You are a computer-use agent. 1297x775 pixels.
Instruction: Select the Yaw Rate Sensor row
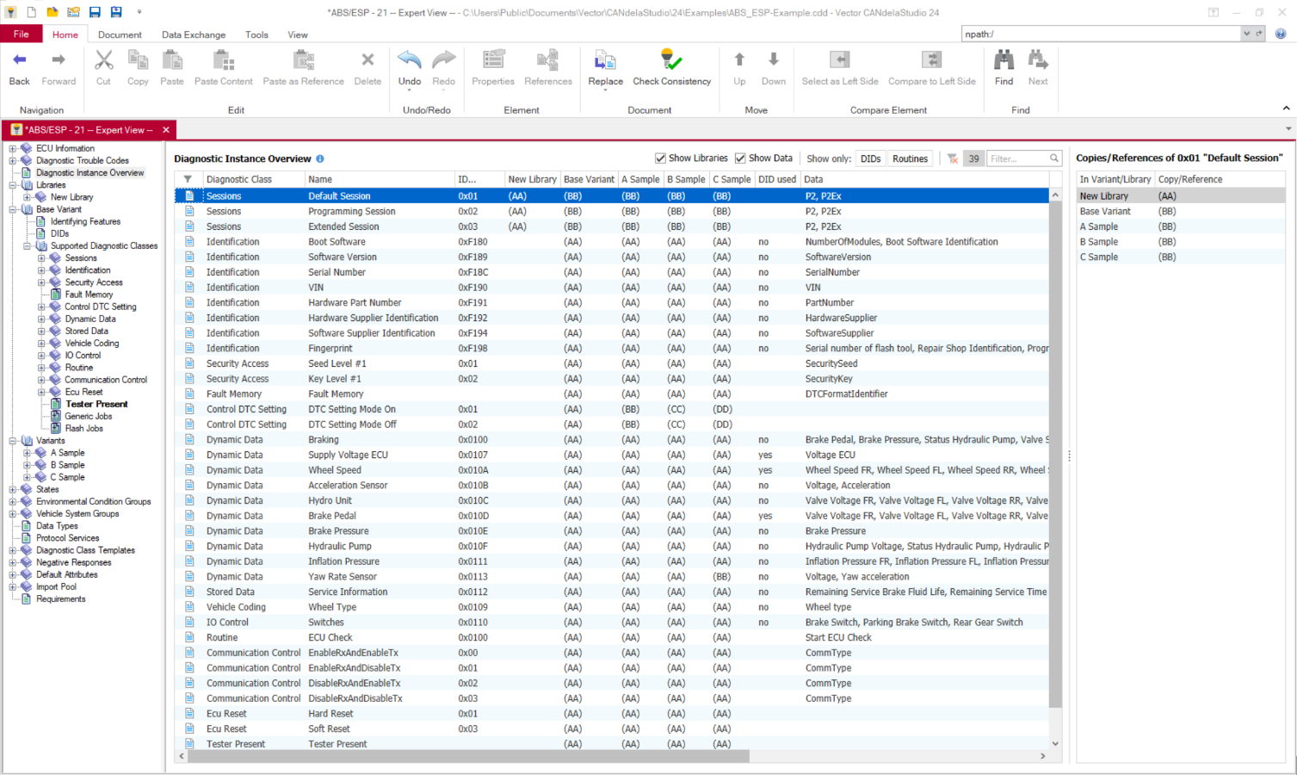[x=612, y=577]
